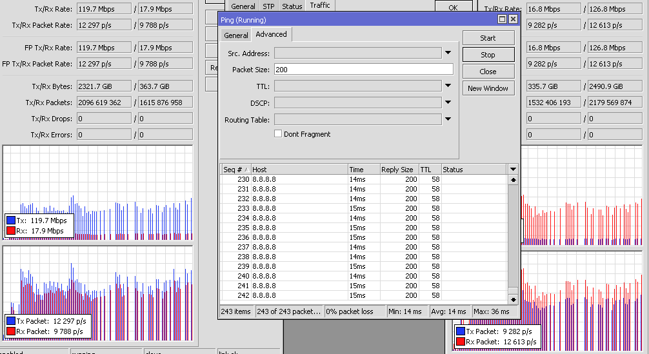Expand the Routing Table dropdown arrow
Viewport: 649px width, 354px height.
coord(448,119)
